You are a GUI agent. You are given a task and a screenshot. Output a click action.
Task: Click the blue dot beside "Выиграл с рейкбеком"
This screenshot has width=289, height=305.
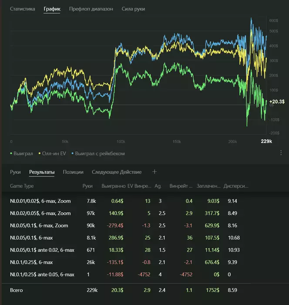click(72, 153)
